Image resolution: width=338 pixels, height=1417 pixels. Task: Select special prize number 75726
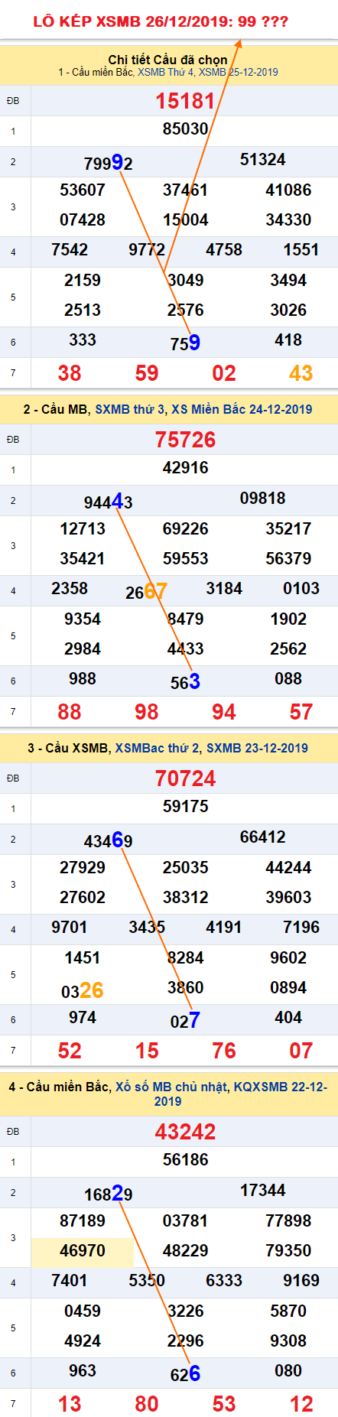click(186, 440)
